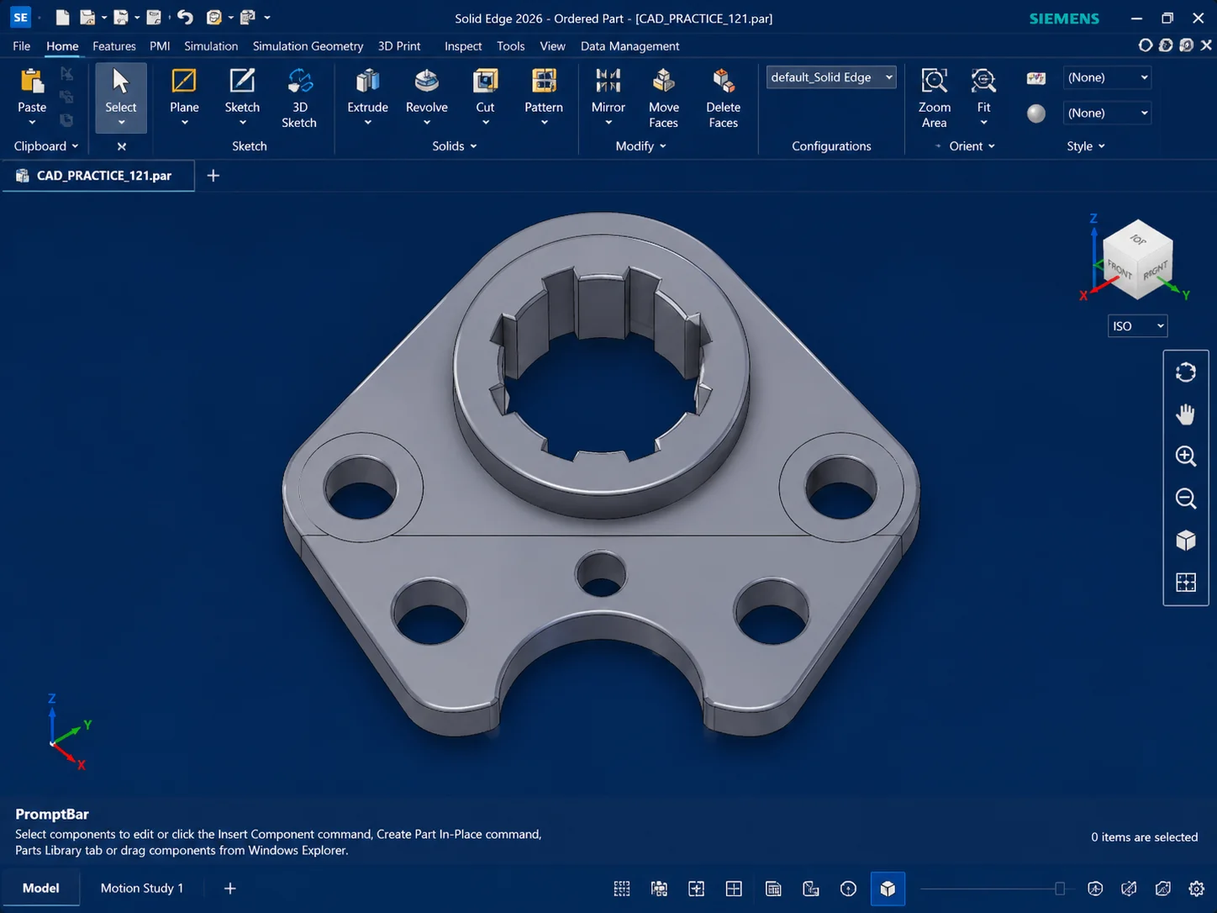Click the Rotate view icon in side toolbar

click(1186, 372)
